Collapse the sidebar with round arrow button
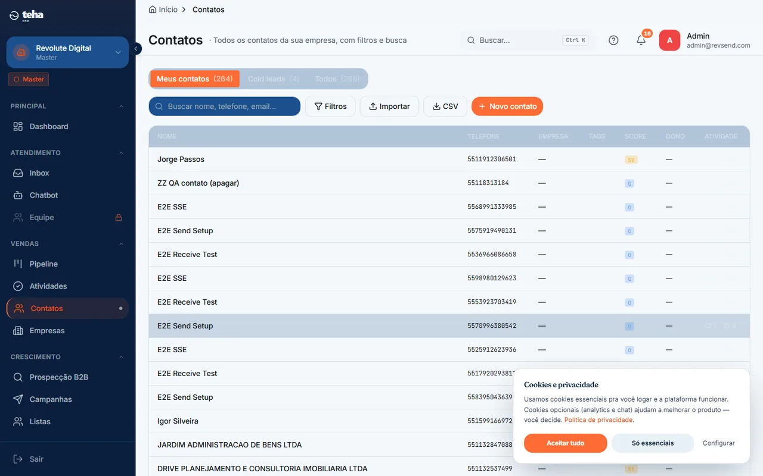Image resolution: width=763 pixels, height=476 pixels. (x=137, y=49)
